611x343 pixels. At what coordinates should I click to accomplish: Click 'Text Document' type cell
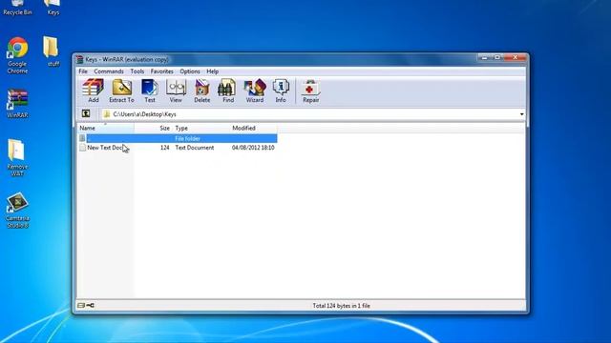pyautogui.click(x=195, y=148)
